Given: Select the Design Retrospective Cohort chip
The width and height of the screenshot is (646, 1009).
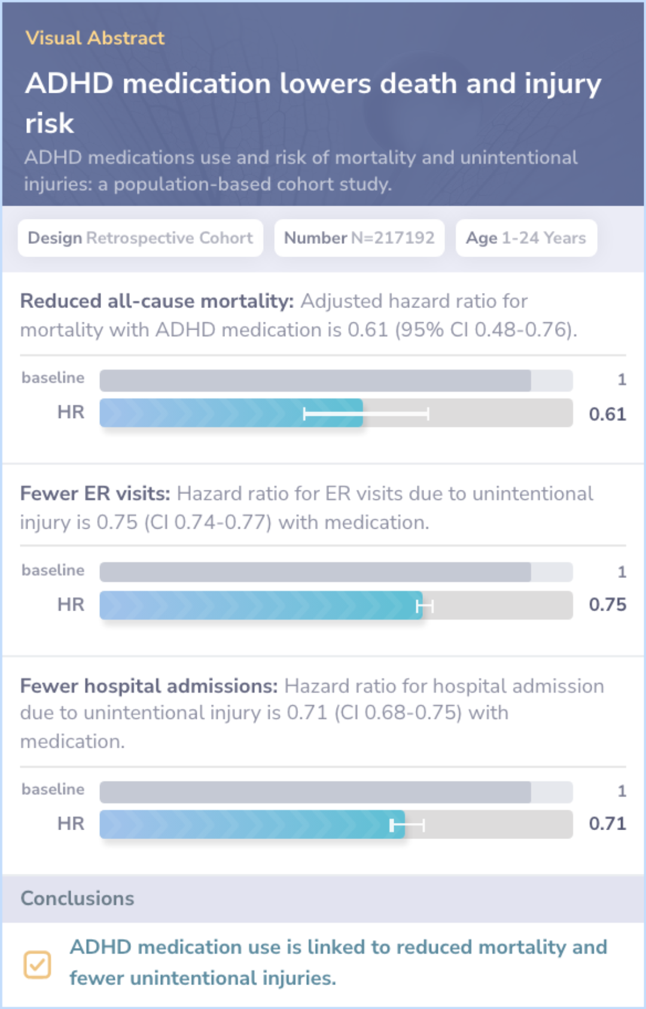Looking at the screenshot, I should point(141,238).
